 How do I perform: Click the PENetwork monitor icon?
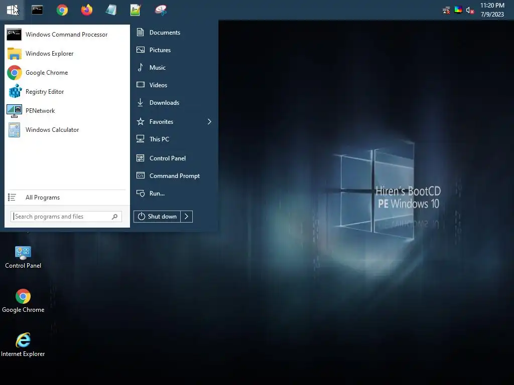point(14,111)
